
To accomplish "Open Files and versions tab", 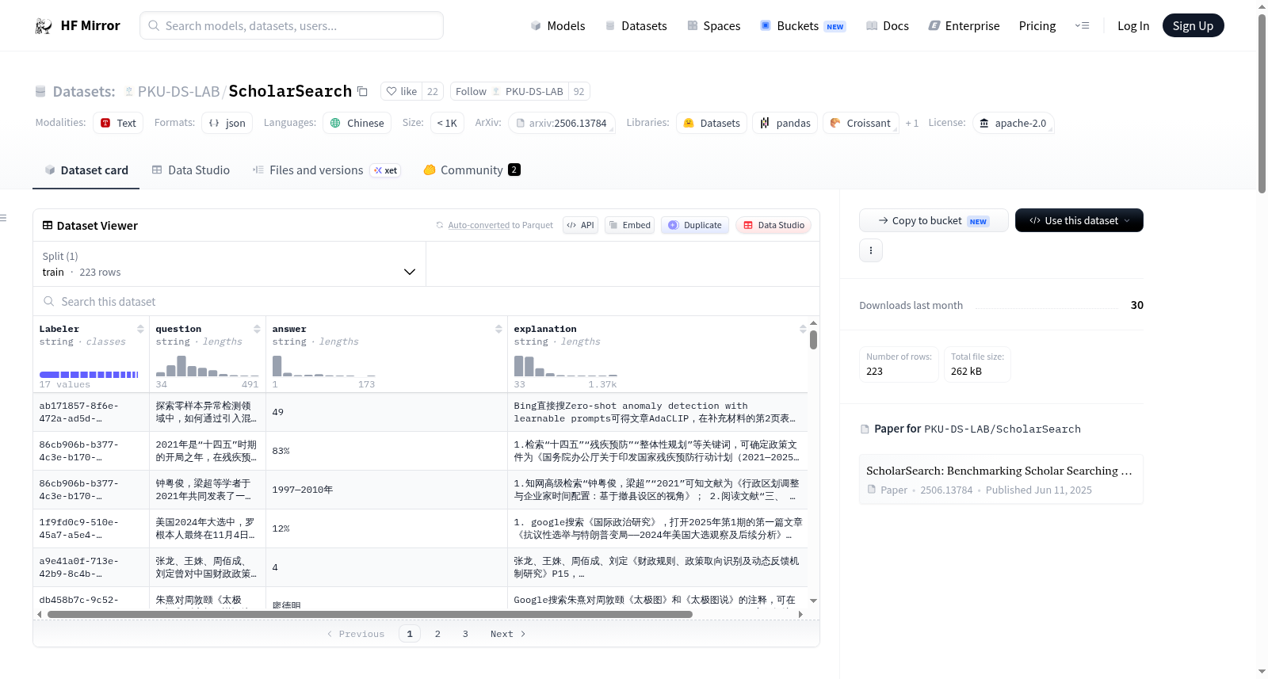I will pyautogui.click(x=327, y=170).
